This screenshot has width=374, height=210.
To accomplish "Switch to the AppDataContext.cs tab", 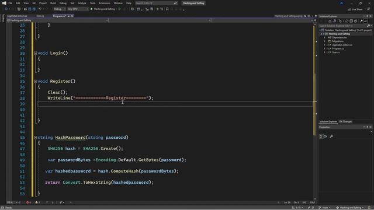I will click(17, 16).
